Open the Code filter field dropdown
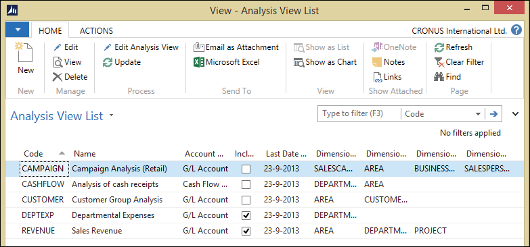 point(478,114)
